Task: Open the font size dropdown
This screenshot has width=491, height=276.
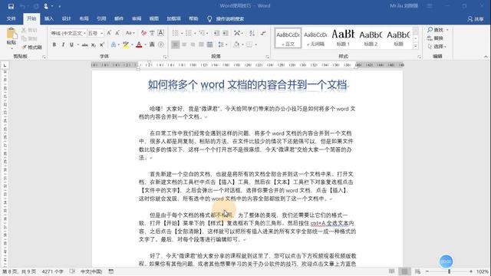Action: [102, 33]
